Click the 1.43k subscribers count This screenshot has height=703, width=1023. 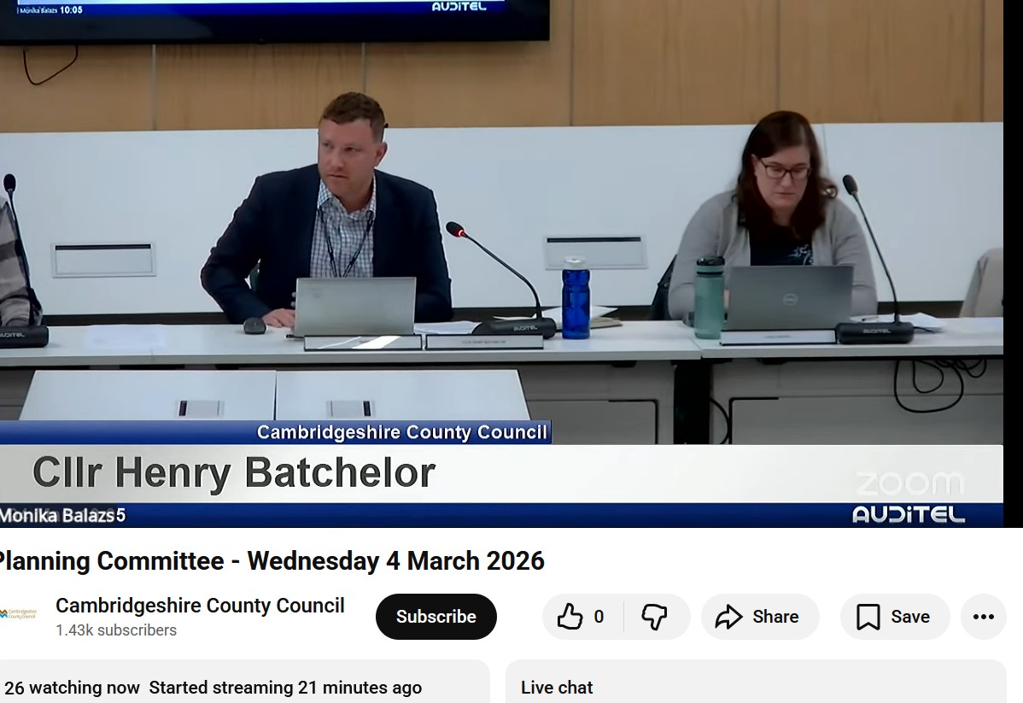point(116,630)
